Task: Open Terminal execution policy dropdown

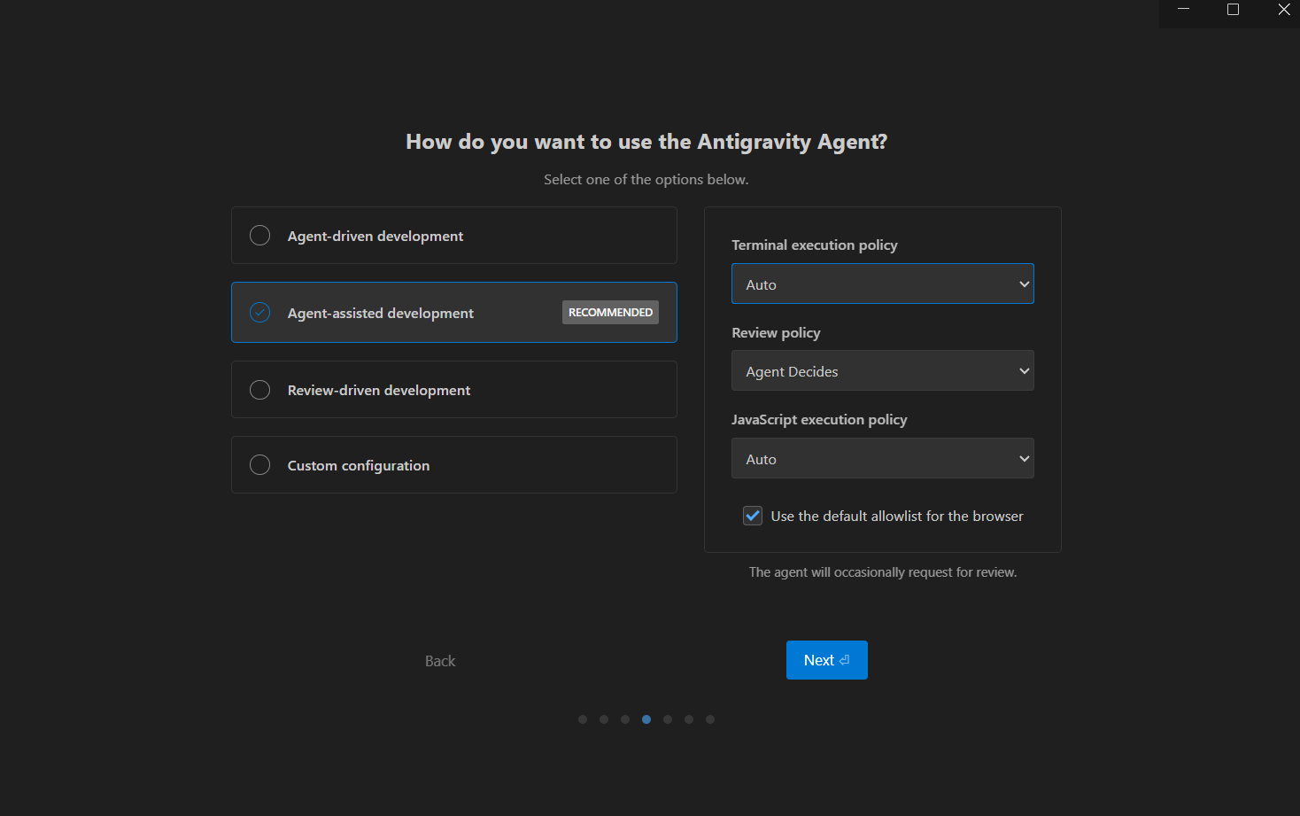Action: [x=882, y=284]
